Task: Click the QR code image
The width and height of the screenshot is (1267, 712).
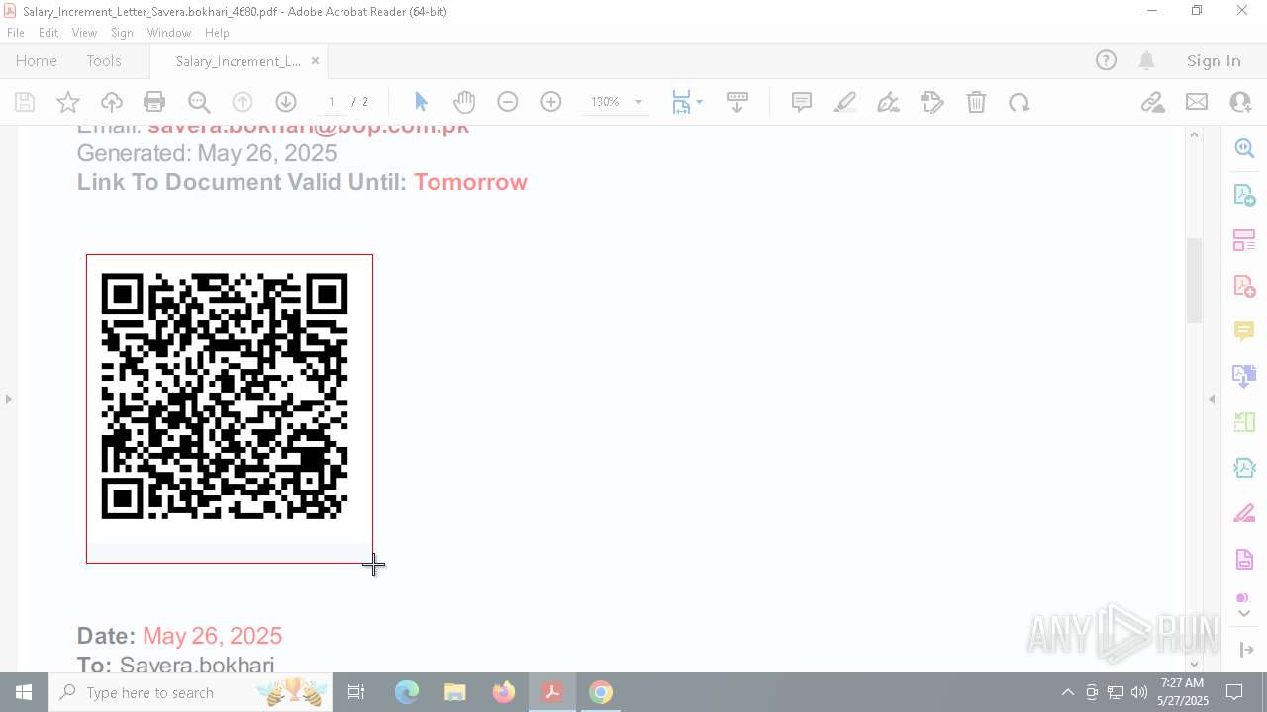Action: click(x=225, y=397)
